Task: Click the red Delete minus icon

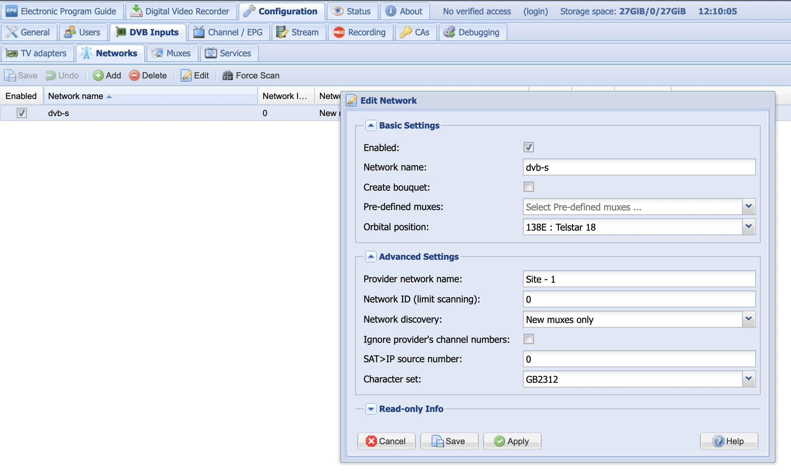Action: [134, 75]
